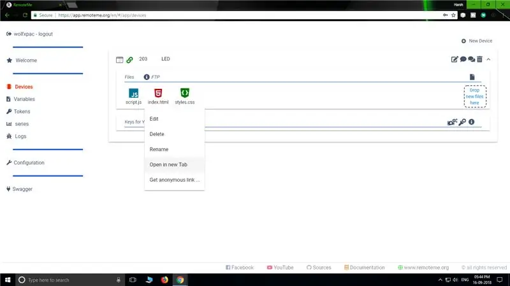The height and width of the screenshot is (286, 510).
Task: Click the single speech bubble message icon
Action: pos(463,59)
